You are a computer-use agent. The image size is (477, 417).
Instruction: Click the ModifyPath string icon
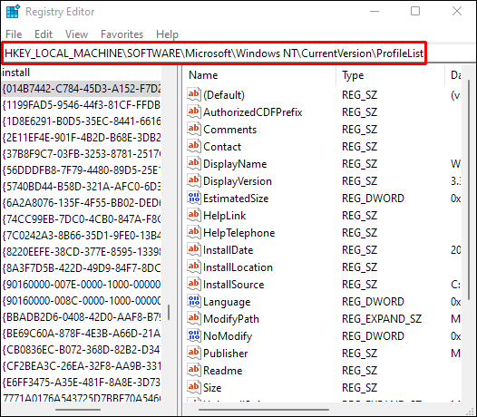(194, 319)
